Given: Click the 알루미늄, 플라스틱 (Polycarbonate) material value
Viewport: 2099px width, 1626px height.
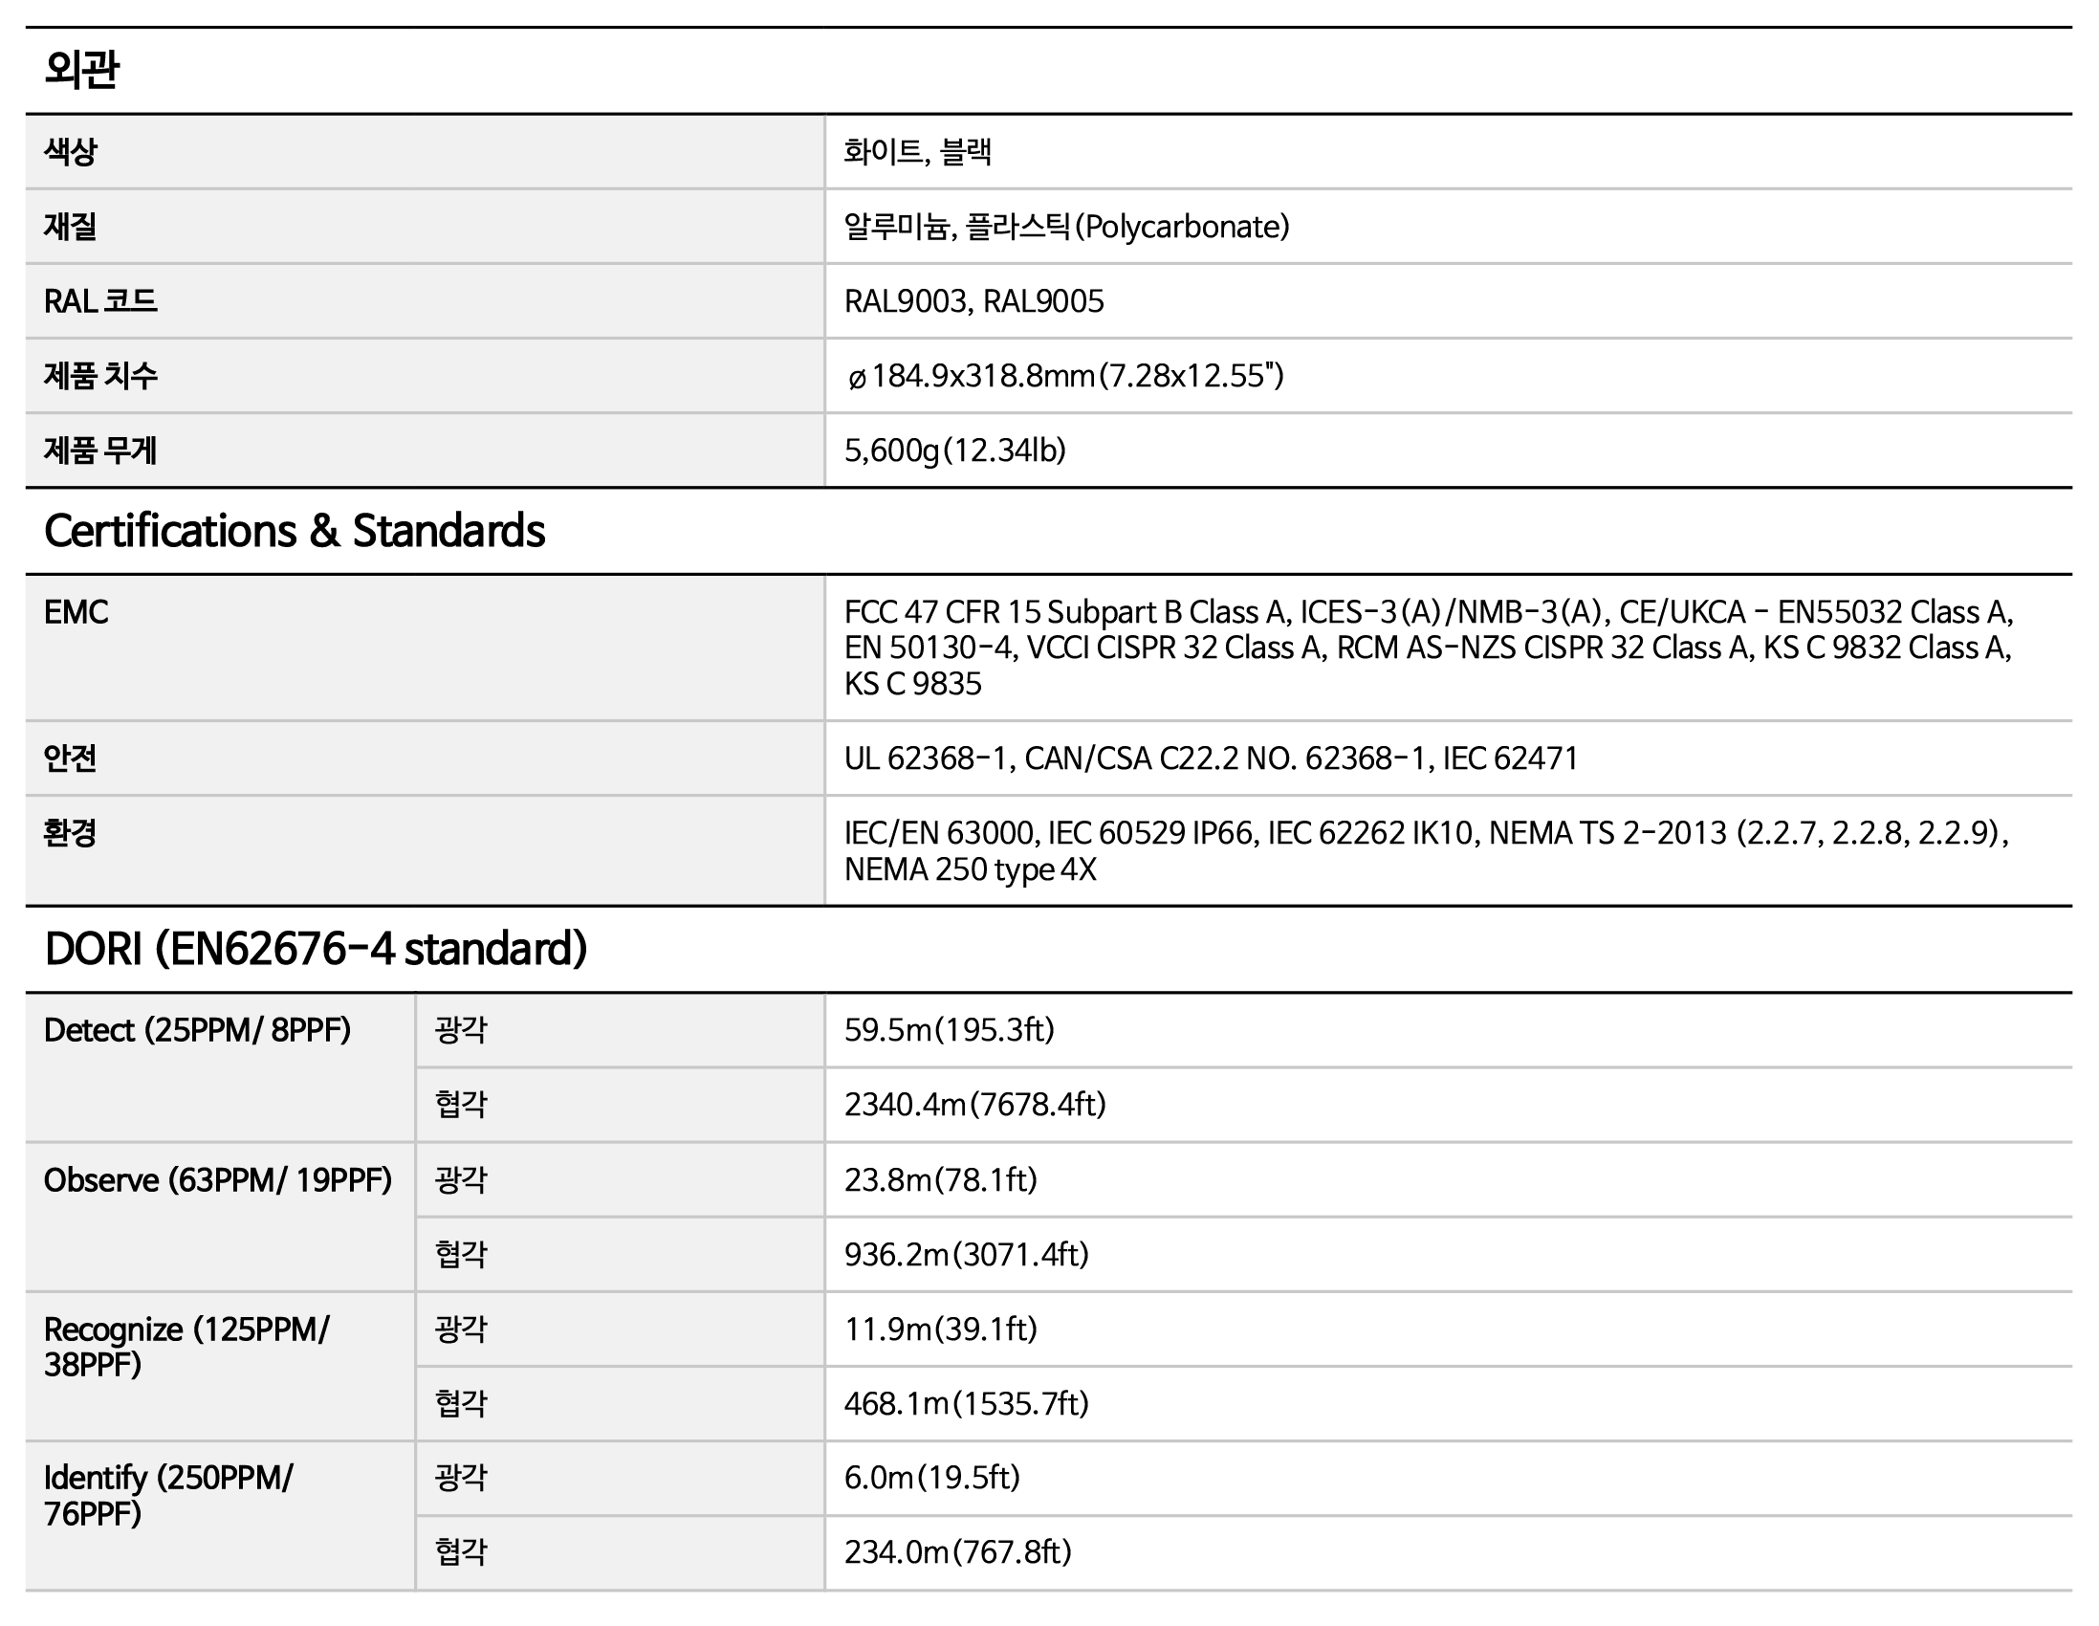Looking at the screenshot, I should [x=1066, y=227].
